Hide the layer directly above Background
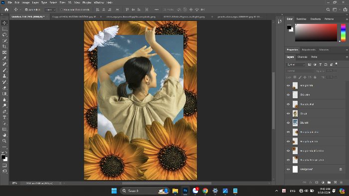 click(288, 160)
